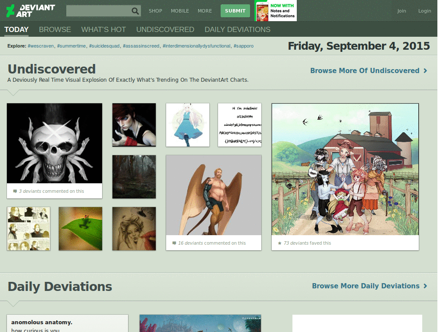This screenshot has width=443, height=332.
Task: Click the comment icon under skull artwork
Action: pos(15,191)
